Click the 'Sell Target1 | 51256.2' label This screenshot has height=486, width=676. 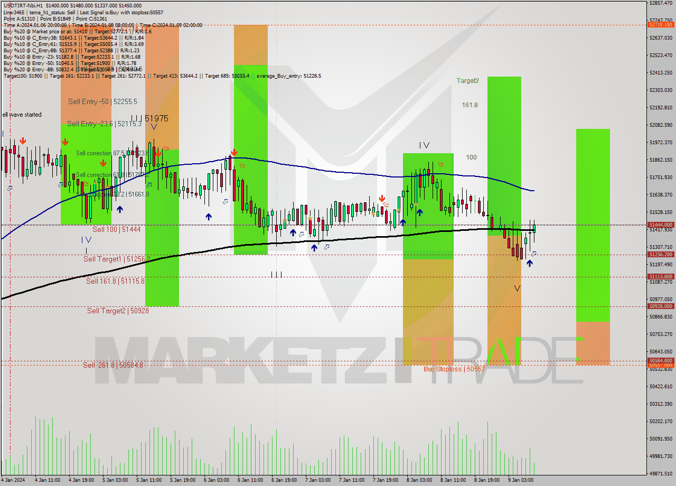(x=117, y=259)
